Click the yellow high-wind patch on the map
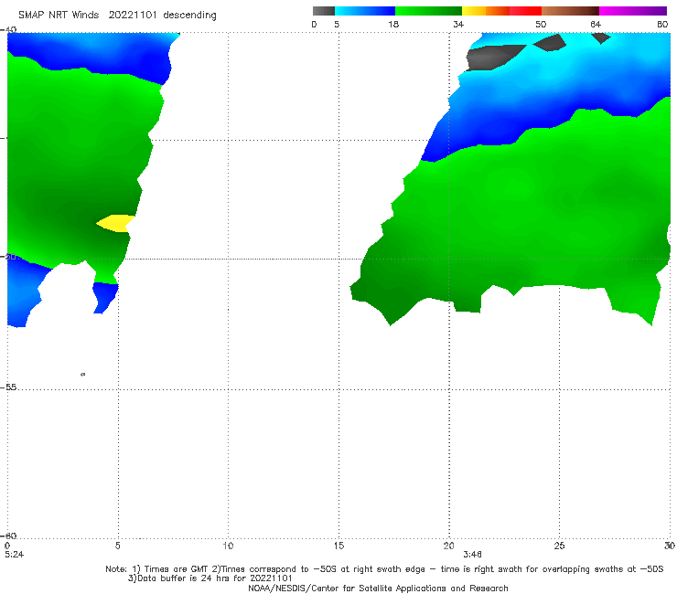Image resolution: width=677 pixels, height=594 pixels. pyautogui.click(x=115, y=223)
